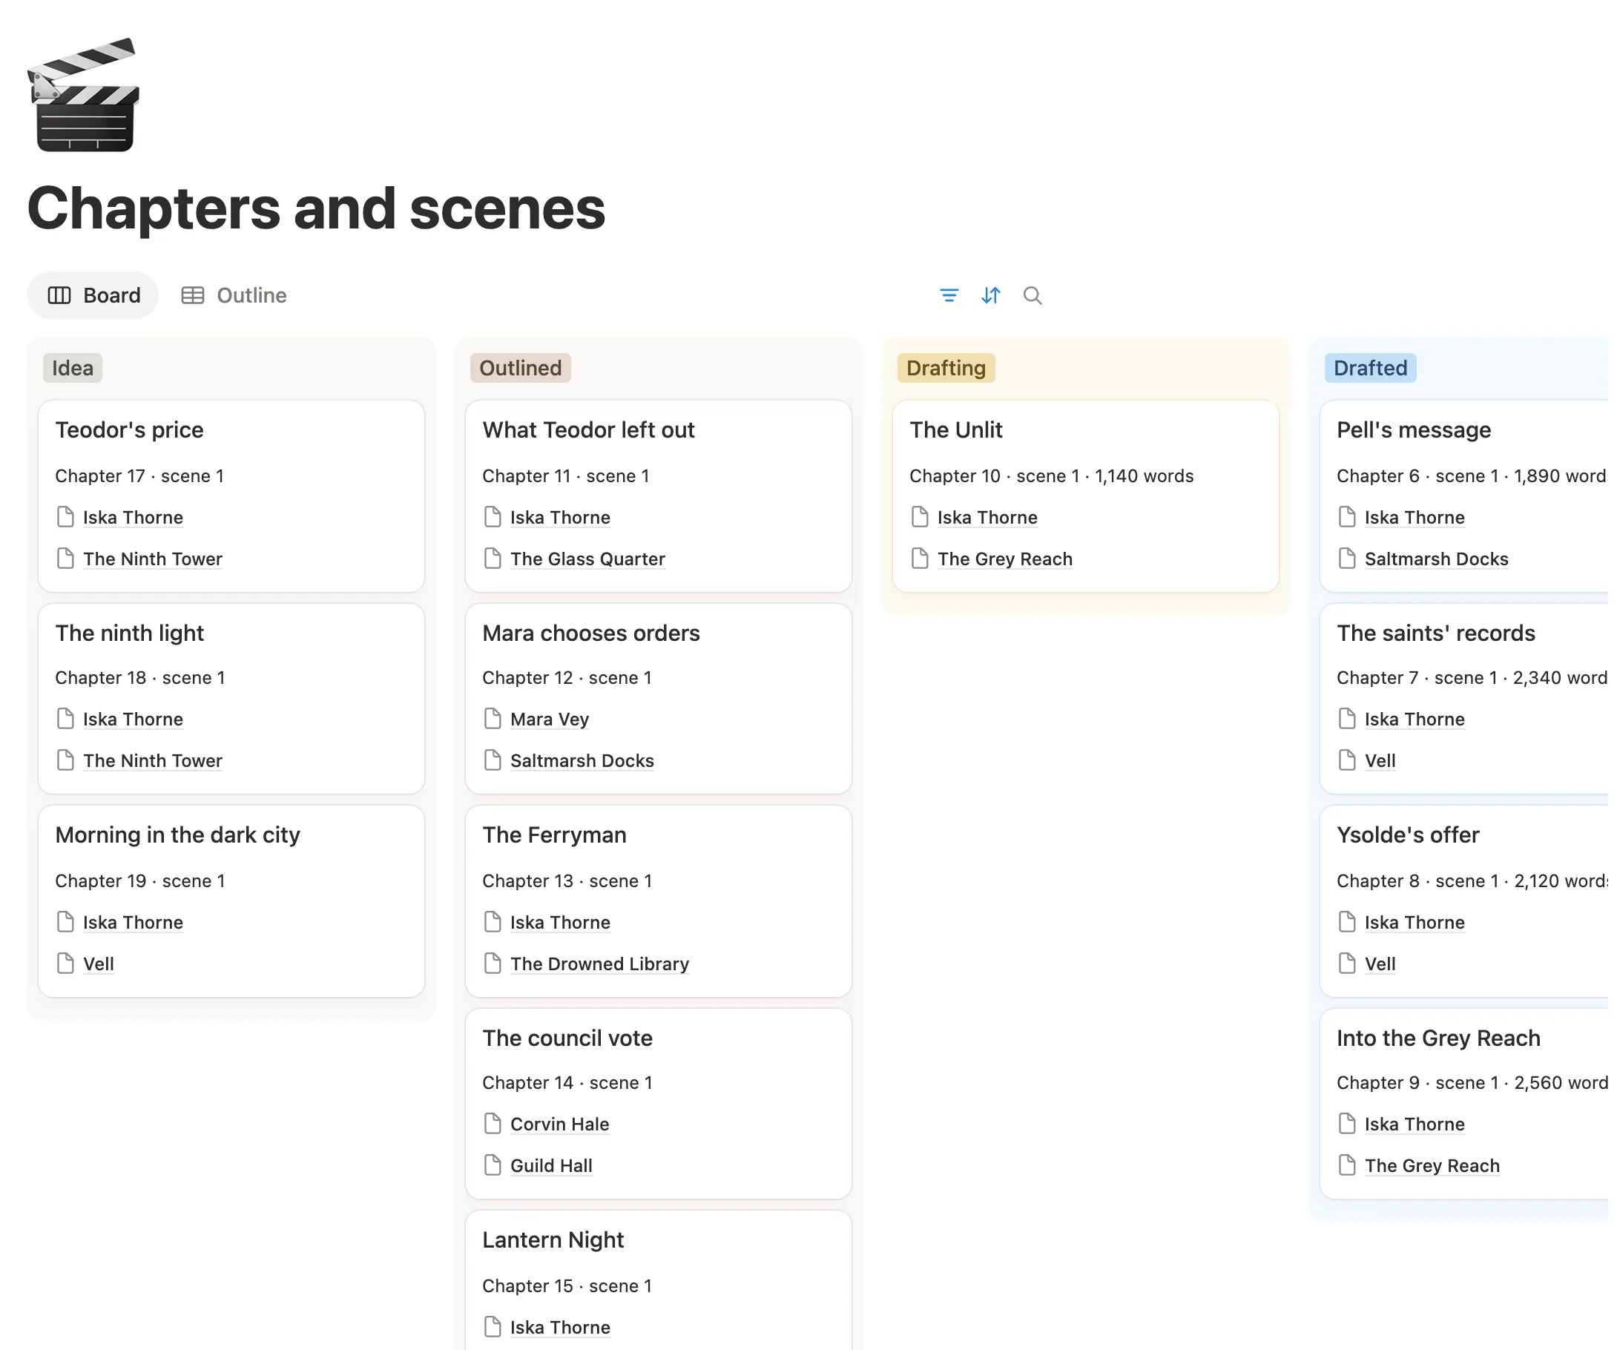Follow The Glass Quarter link

pos(587,559)
